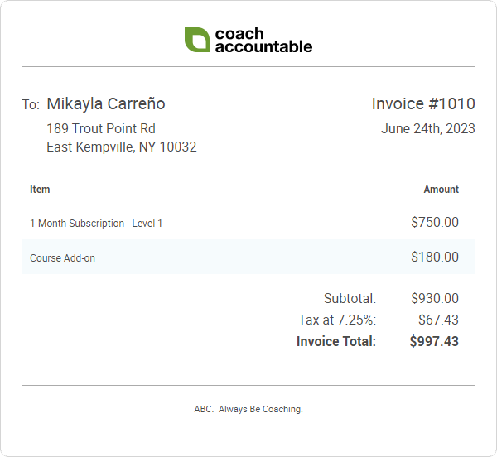
Task: Click the $997.43 total amount
Action: click(433, 341)
